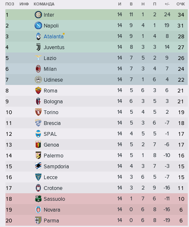Sort by the КОМАНДА column header
The width and height of the screenshot is (189, 227).
pyautogui.click(x=44, y=4)
